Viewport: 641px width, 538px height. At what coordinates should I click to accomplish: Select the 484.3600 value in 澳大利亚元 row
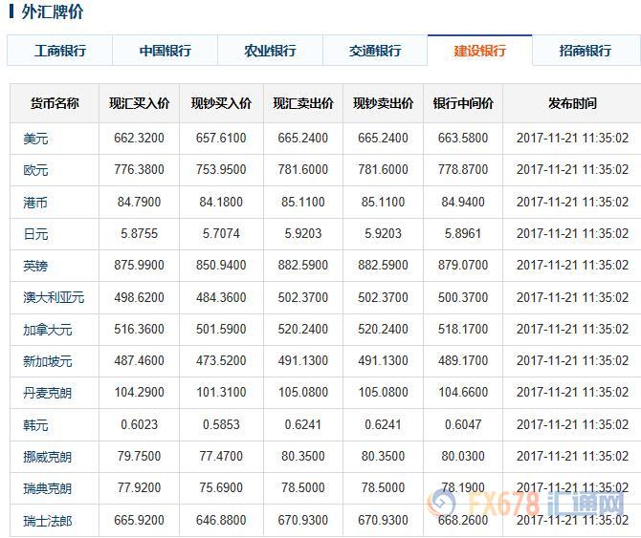(221, 297)
